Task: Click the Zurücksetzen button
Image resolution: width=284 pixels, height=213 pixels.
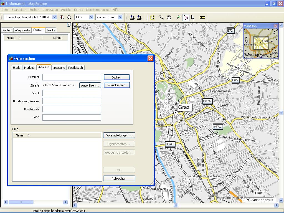Action: [x=116, y=85]
